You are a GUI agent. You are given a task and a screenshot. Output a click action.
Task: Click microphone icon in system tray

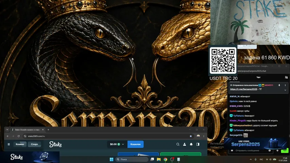point(255,159)
